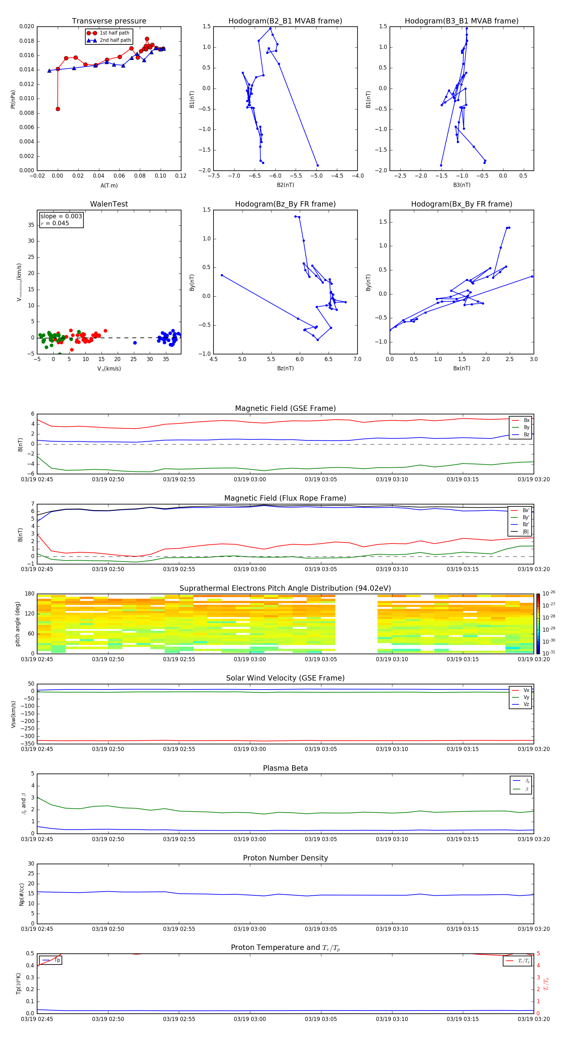Click the "Np(#/cc)" y-axis label
Image resolution: width=571 pixels, height=1047 pixels.
[22, 894]
